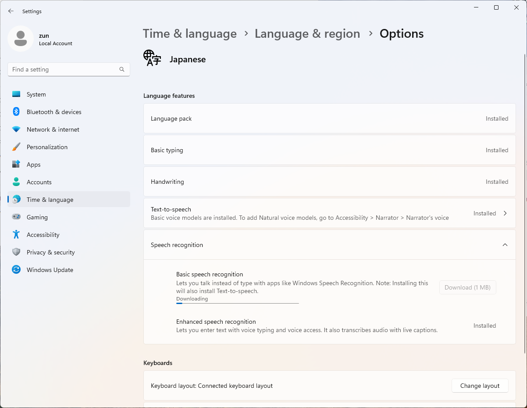Image resolution: width=527 pixels, height=408 pixels.
Task: Click the Accessibility figure icon
Action: [16, 235]
